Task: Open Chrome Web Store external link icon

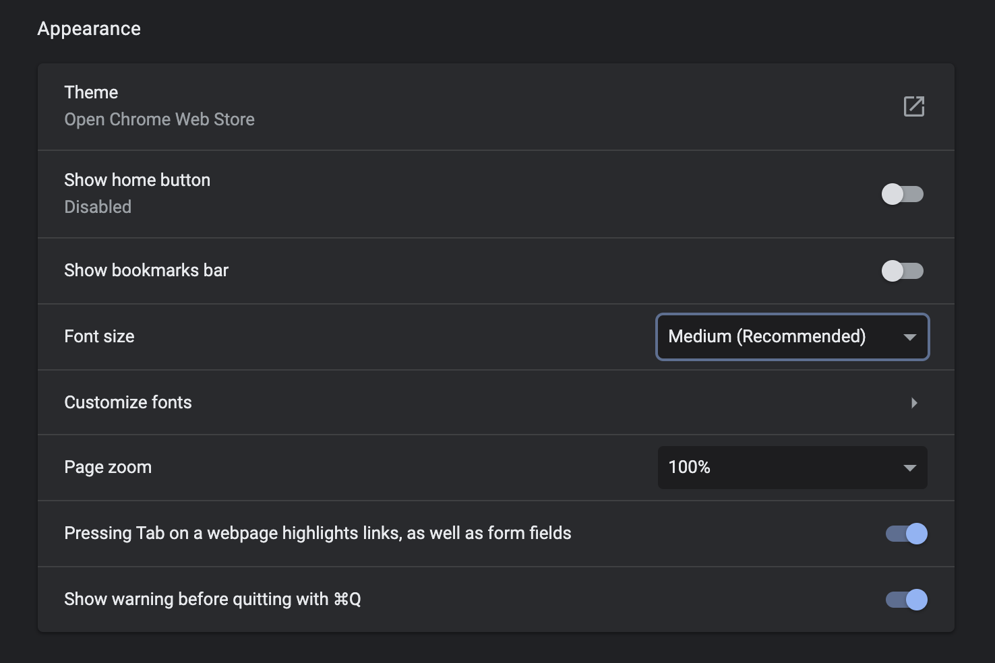Action: pos(913,106)
